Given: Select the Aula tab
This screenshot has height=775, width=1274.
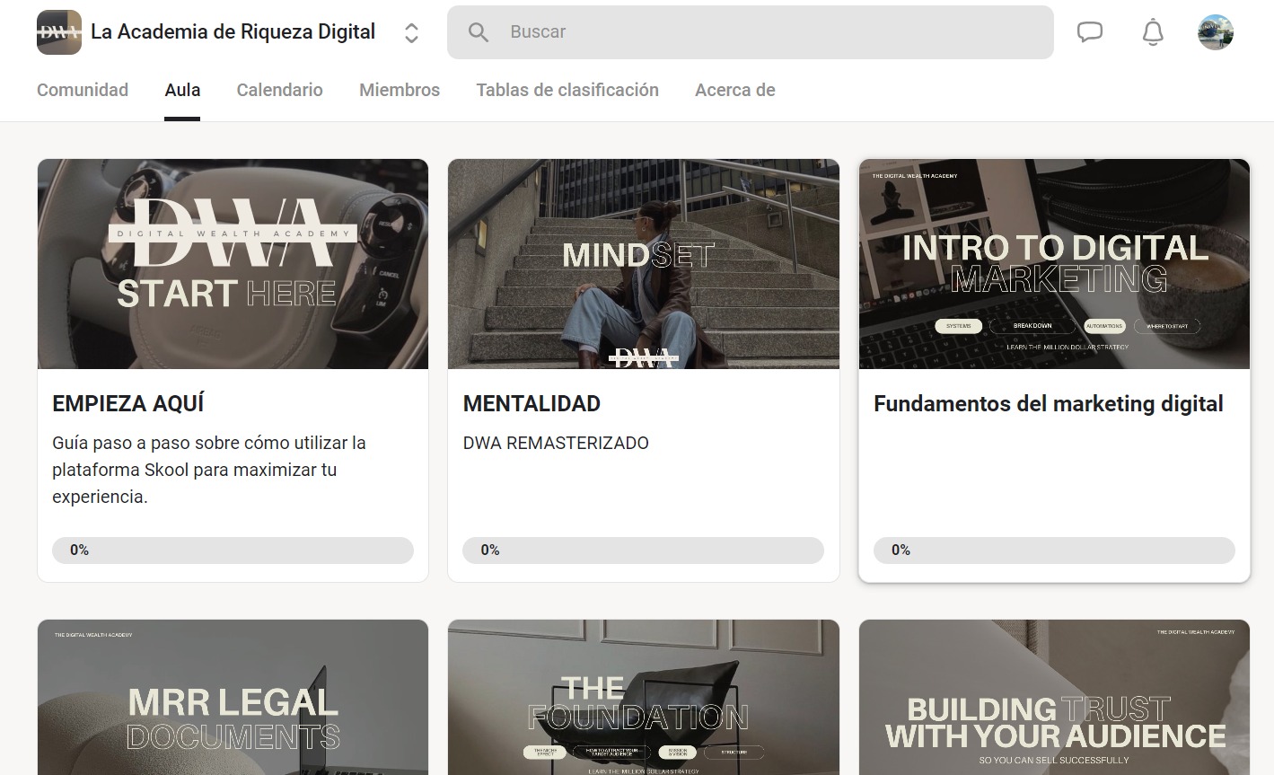Looking at the screenshot, I should pos(182,90).
